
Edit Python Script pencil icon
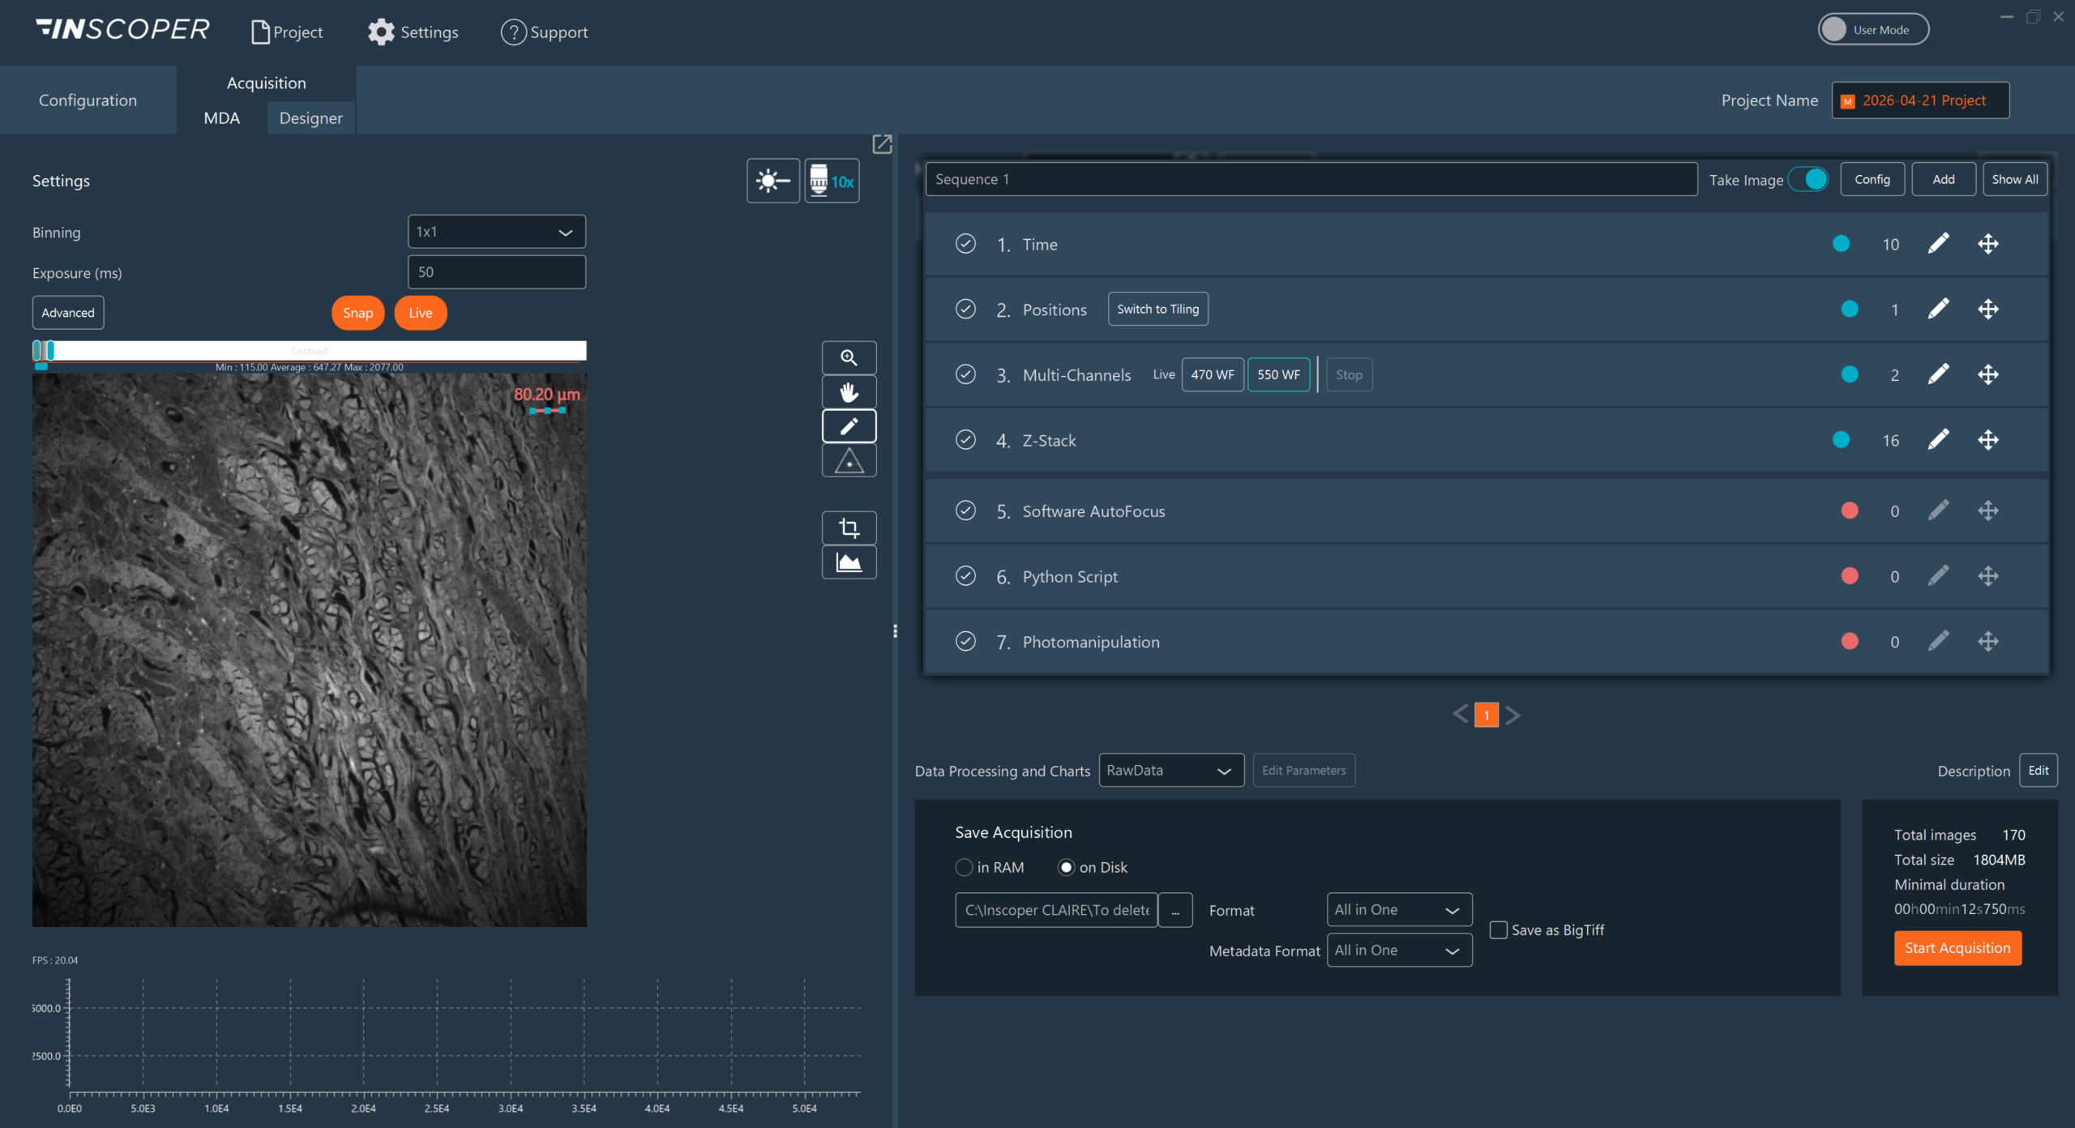(x=1938, y=576)
